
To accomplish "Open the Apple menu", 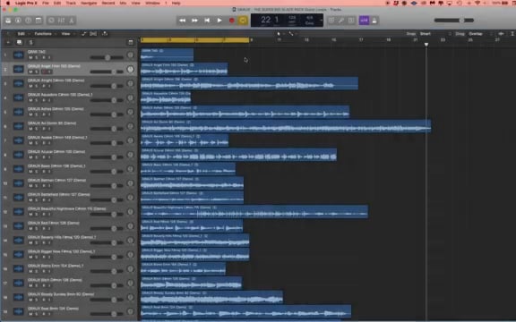I will 7,3.
